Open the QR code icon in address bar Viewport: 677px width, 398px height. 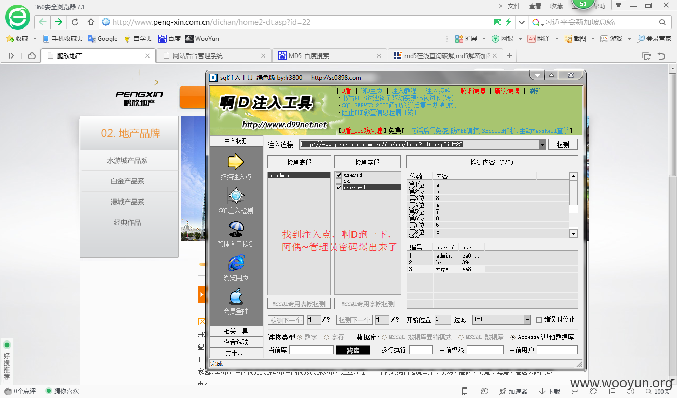coord(497,22)
